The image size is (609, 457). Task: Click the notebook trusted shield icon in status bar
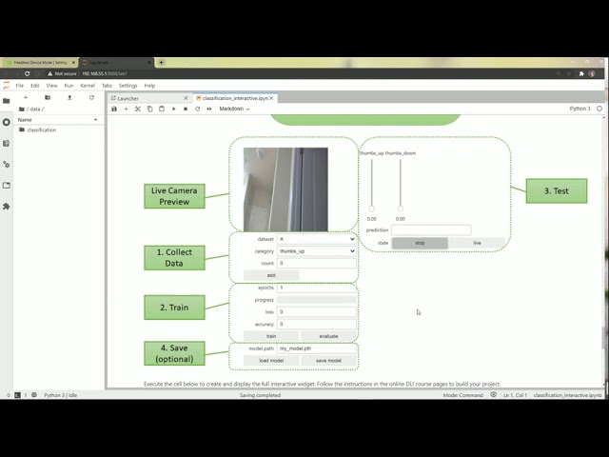click(493, 395)
